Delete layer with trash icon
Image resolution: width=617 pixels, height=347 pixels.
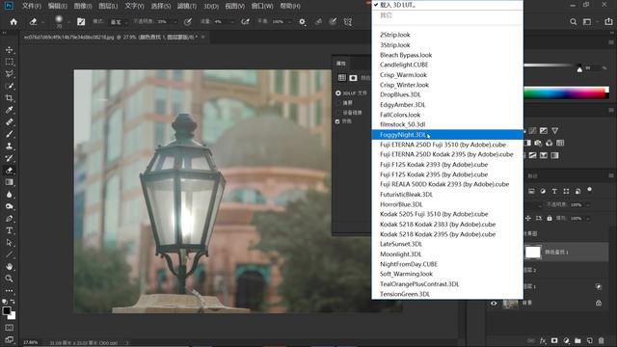(602, 340)
